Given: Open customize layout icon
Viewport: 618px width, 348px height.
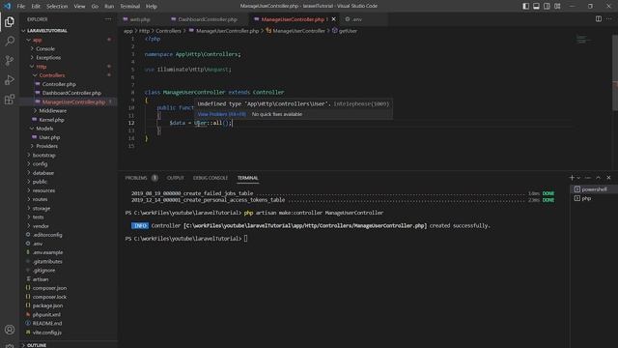Looking at the screenshot, I should tap(557, 6).
